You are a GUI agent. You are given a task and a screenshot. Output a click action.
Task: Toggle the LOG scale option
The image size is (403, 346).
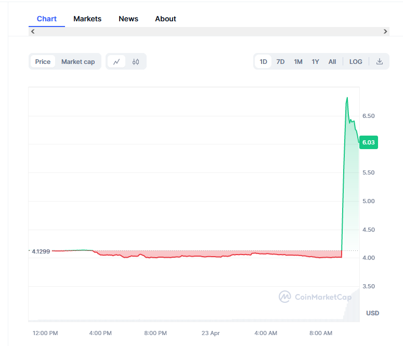coord(356,62)
